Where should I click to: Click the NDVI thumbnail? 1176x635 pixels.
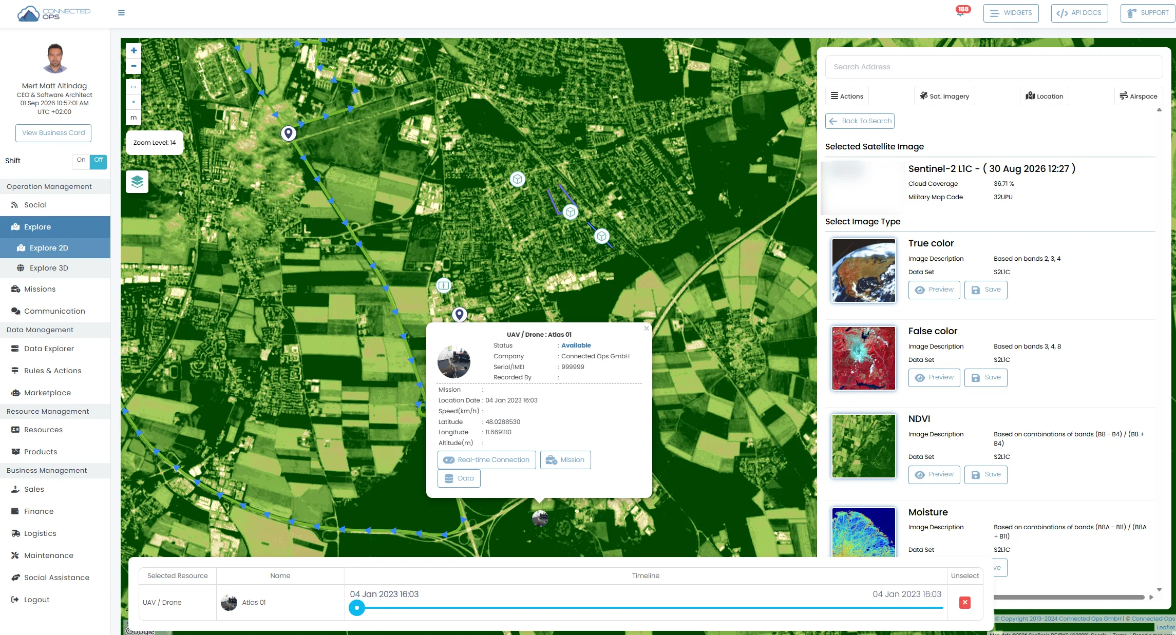pos(864,446)
